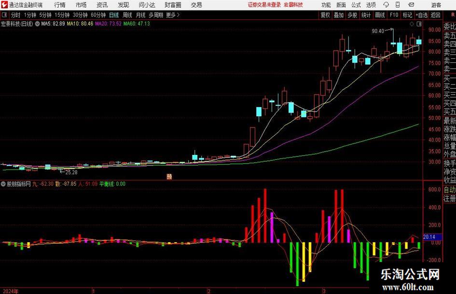Click the 画线 drawing tools button
This screenshot has width=456, height=294.
point(380,15)
